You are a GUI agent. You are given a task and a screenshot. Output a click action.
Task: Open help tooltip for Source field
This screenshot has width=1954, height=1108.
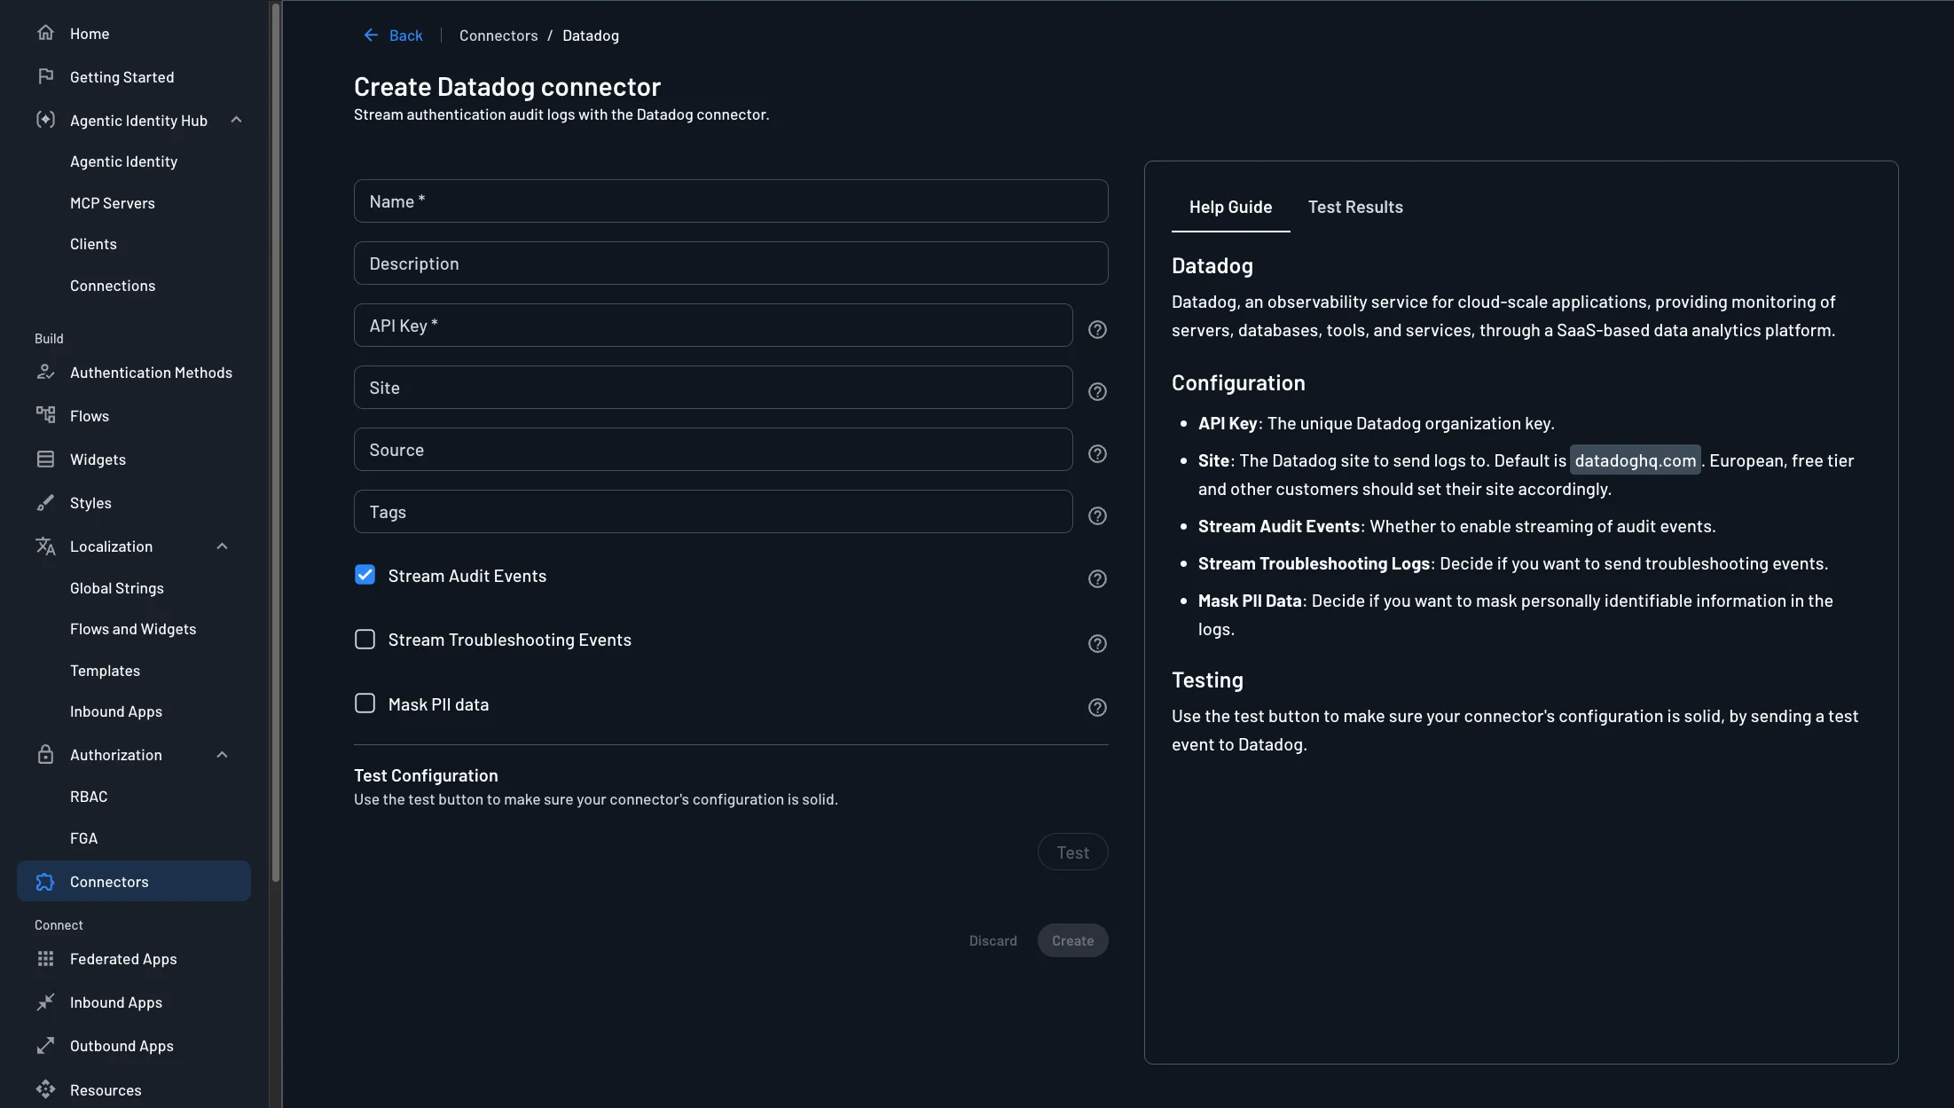pyautogui.click(x=1097, y=453)
